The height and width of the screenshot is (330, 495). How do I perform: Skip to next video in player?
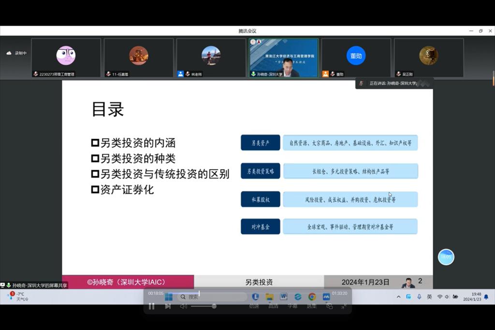168,306
